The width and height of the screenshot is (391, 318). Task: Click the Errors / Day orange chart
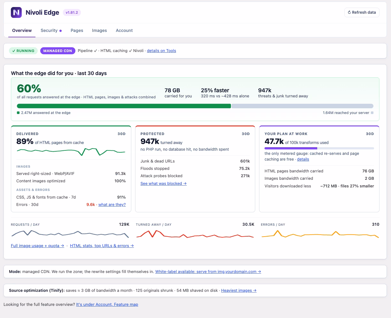[x=320, y=234]
